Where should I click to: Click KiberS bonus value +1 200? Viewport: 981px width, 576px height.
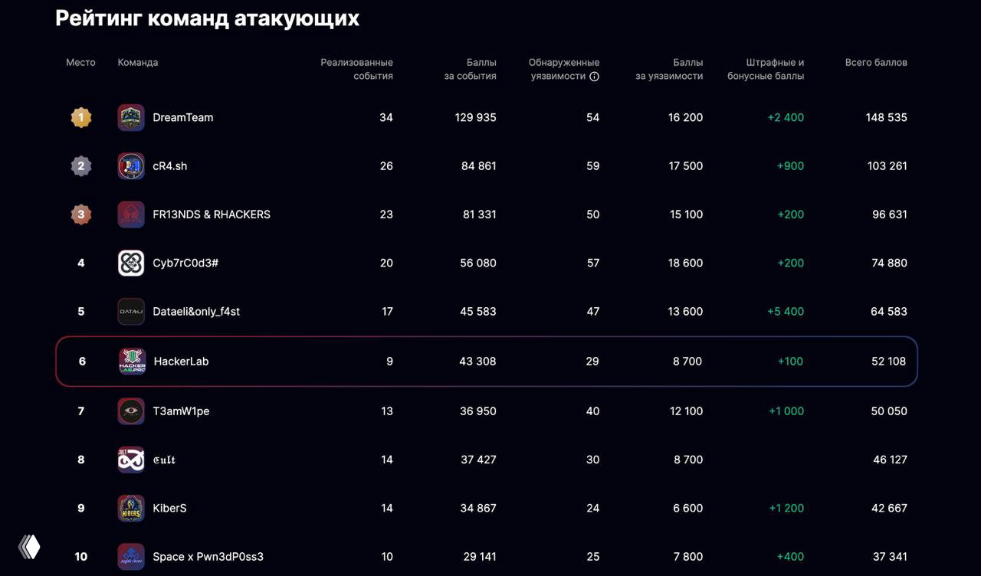pos(786,509)
